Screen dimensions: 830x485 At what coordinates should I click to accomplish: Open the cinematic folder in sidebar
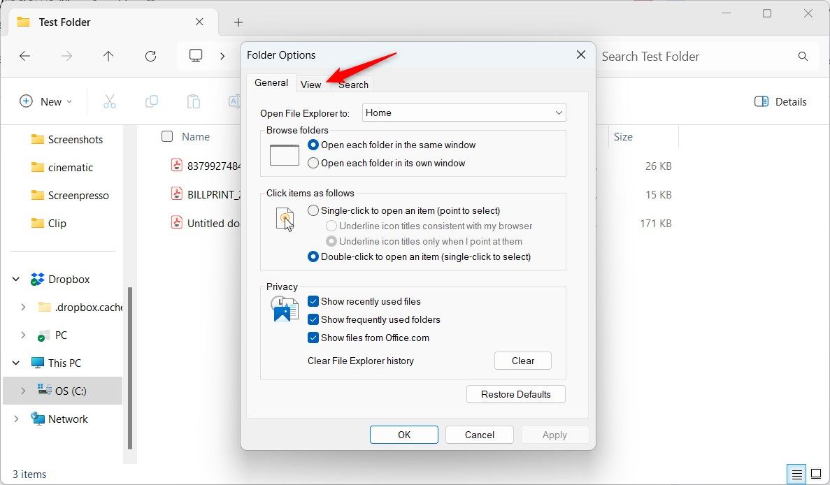point(62,168)
